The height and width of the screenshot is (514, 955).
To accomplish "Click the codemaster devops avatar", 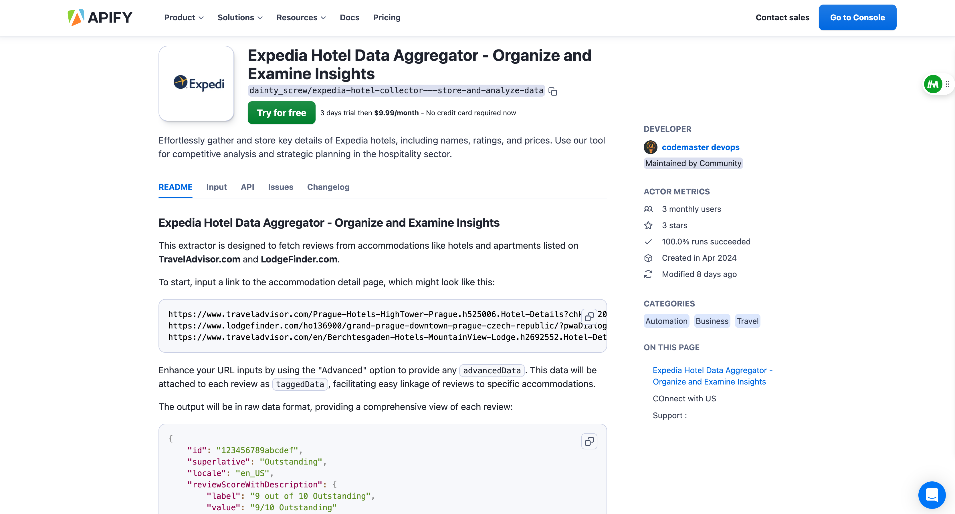I will [x=650, y=147].
